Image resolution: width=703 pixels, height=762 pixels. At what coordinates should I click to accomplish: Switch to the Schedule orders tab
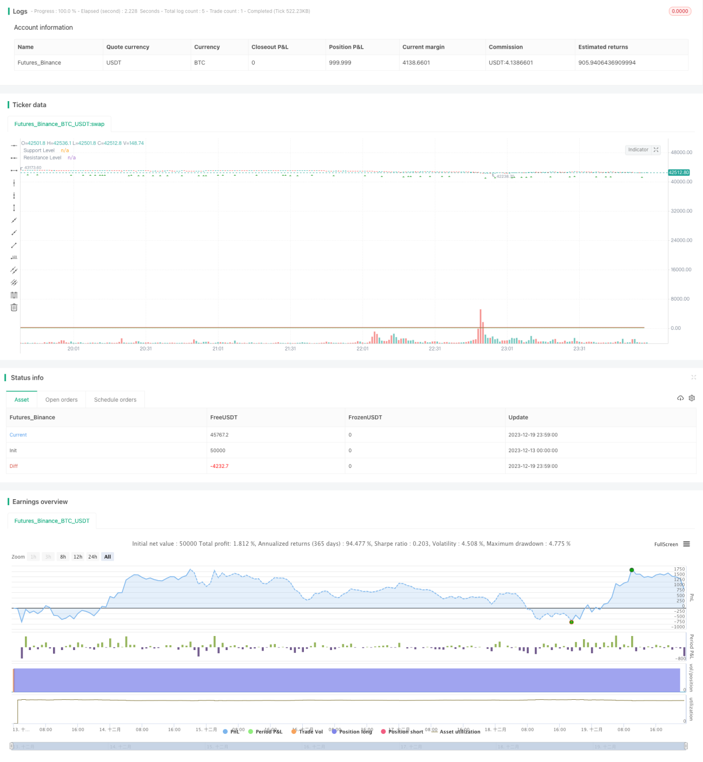(x=115, y=400)
